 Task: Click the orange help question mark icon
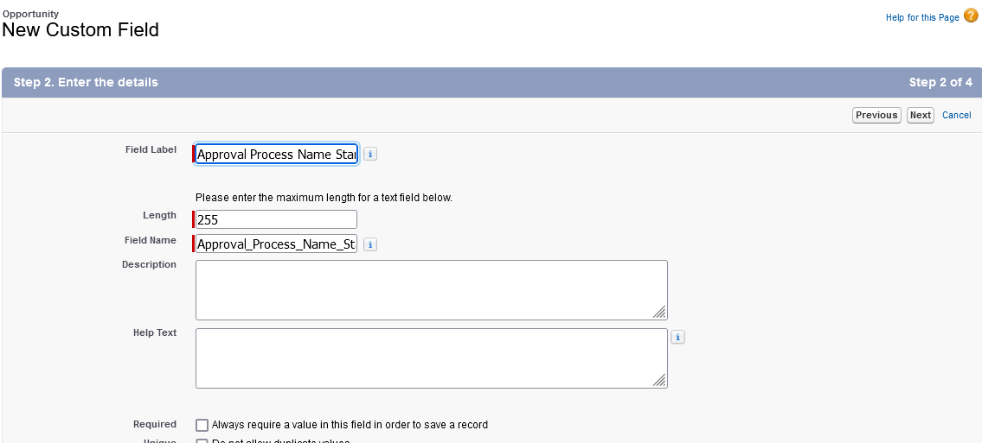[x=971, y=16]
